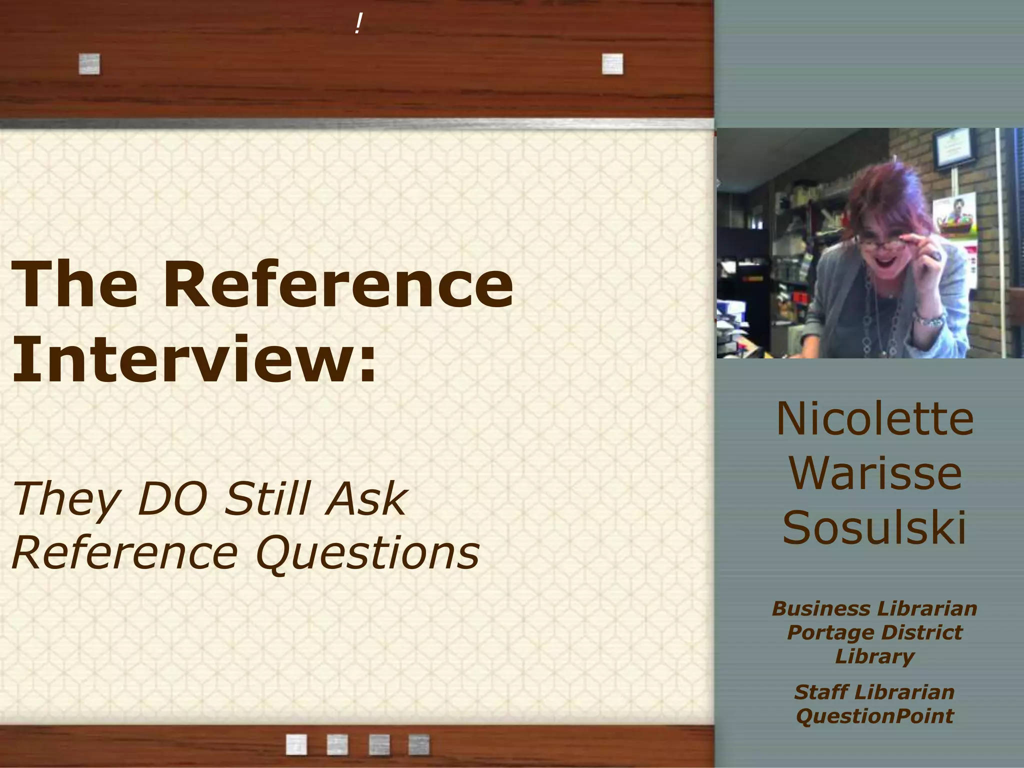Image resolution: width=1024 pixels, height=768 pixels.
Task: Click 'Business Librarian' text
Action: pos(874,608)
